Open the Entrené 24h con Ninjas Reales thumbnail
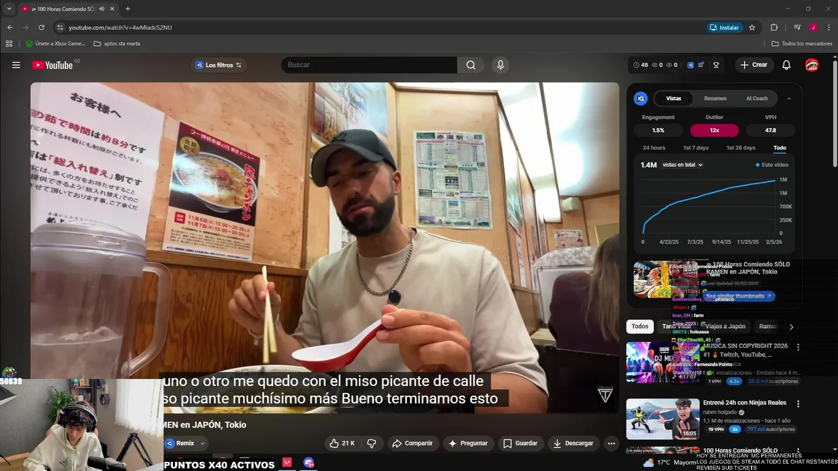838x471 pixels. point(663,419)
